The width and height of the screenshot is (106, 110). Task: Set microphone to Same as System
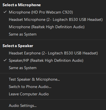(x=53, y=34)
